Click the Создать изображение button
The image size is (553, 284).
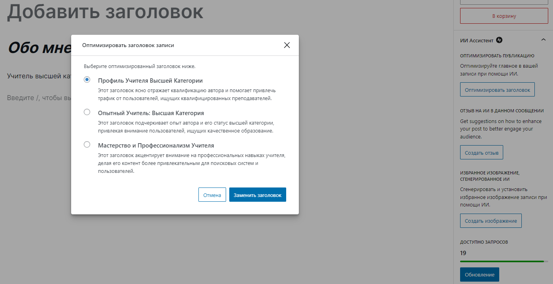click(491, 221)
